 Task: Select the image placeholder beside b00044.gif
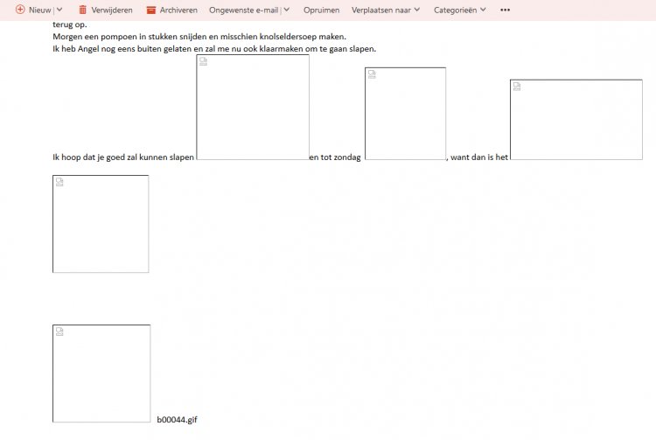pyautogui.click(x=101, y=374)
